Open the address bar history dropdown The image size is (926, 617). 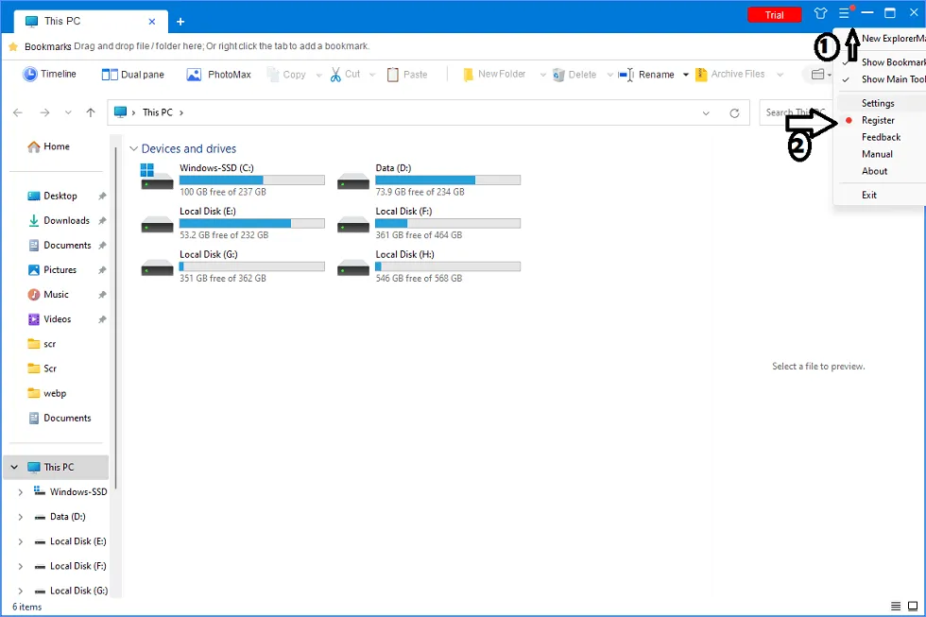point(706,113)
